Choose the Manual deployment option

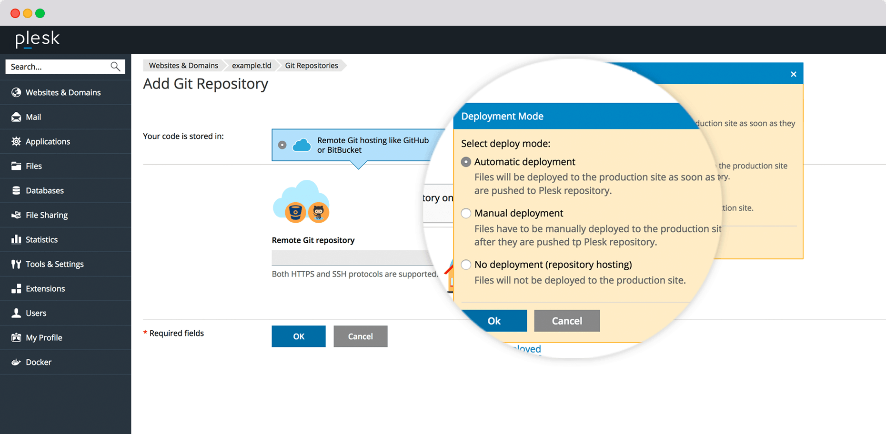pos(466,214)
